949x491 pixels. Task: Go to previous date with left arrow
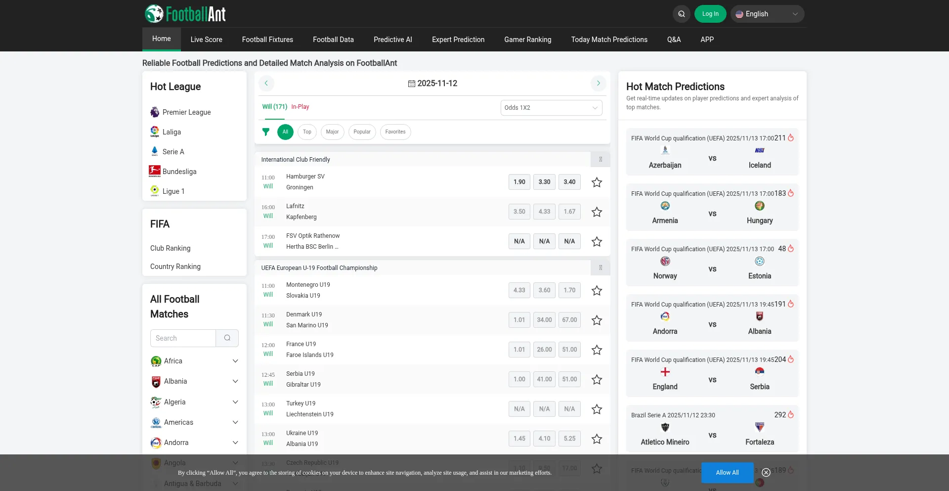(266, 83)
